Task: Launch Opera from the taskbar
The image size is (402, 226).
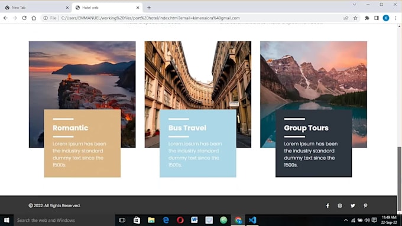Action: pyautogui.click(x=180, y=220)
